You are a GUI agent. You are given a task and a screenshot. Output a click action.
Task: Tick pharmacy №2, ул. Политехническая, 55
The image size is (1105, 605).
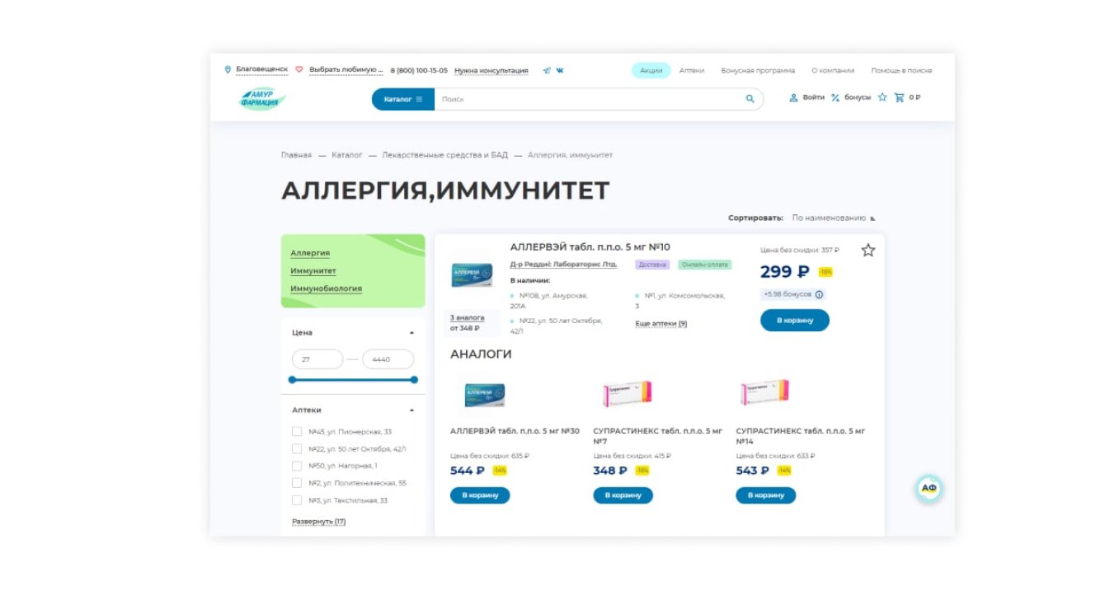(x=297, y=483)
